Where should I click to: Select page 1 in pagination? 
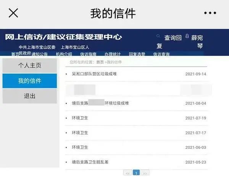(x=136, y=173)
